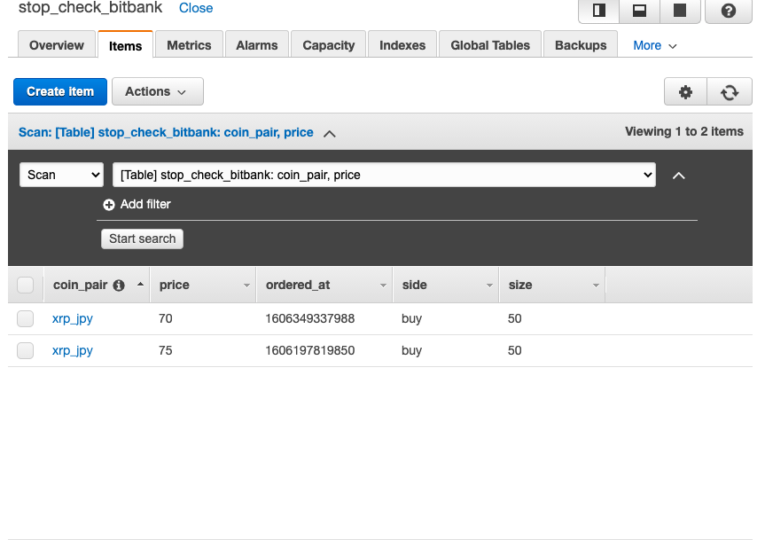Click the plus icon beside Add filter
This screenshot has width=765, height=540.
[109, 205]
